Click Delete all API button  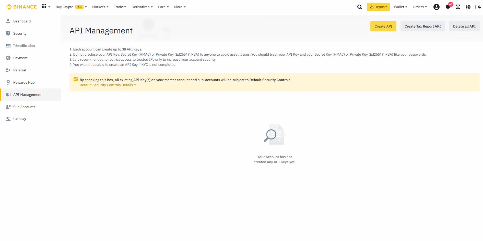(464, 26)
